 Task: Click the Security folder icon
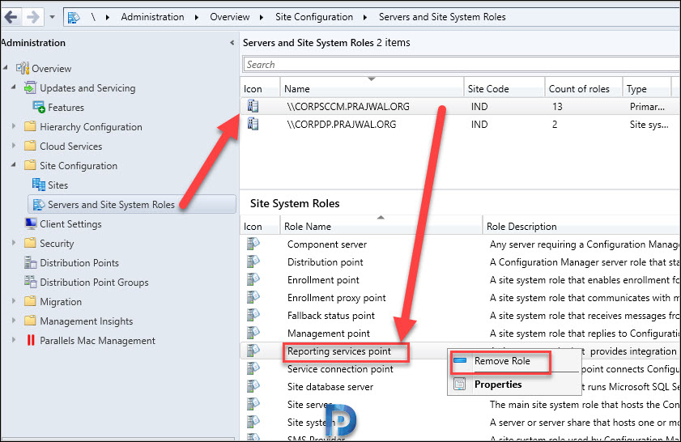[30, 243]
